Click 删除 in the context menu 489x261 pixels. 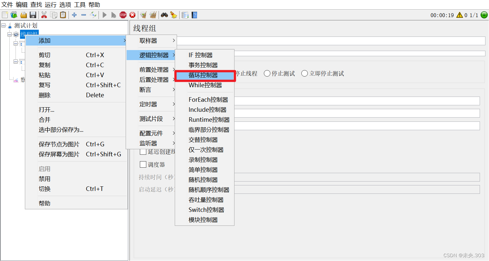76,95
